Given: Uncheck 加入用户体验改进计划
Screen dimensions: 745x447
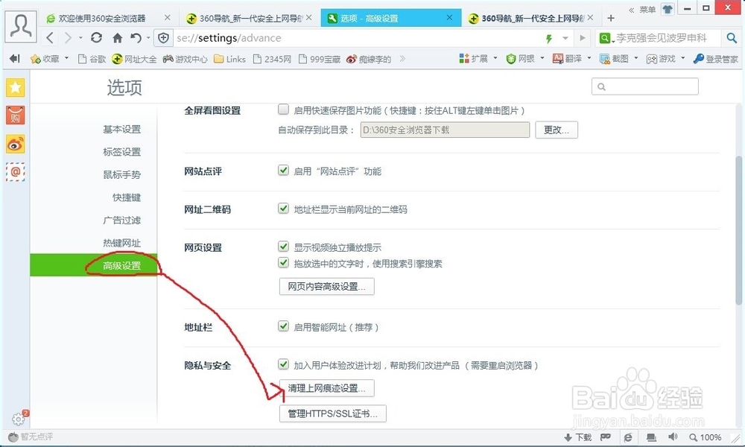Looking at the screenshot, I should coord(284,364).
